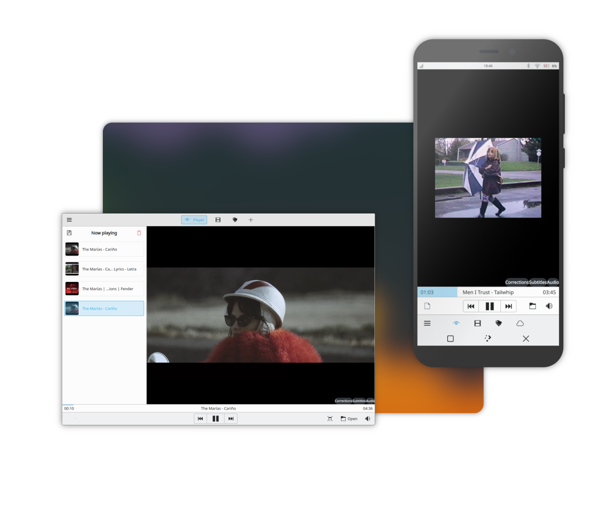The width and height of the screenshot is (614, 507).
Task: Click the plus icon in desktop toolbar
Action: click(251, 220)
